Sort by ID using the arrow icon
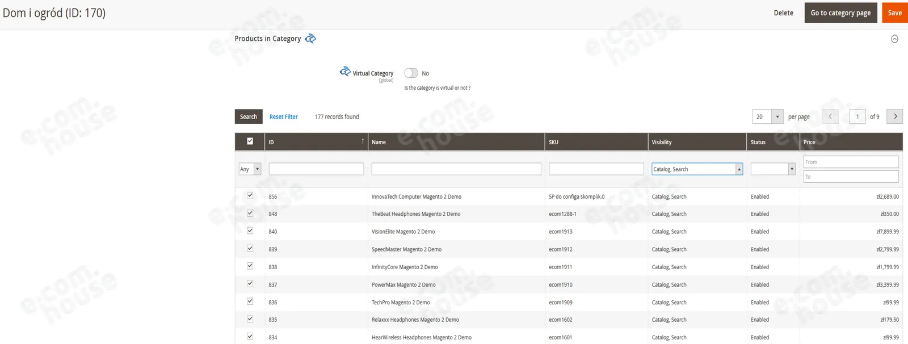Image resolution: width=908 pixels, height=344 pixels. point(363,141)
